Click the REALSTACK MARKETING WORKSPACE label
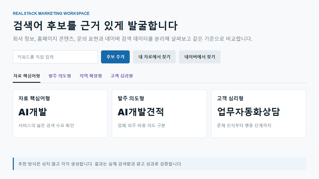This screenshot has height=179, width=319. (51, 14)
